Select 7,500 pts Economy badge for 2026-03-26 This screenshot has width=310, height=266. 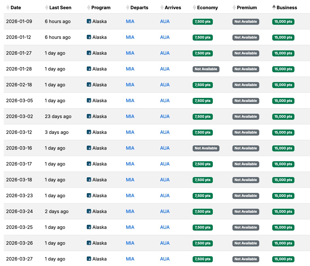(x=203, y=243)
